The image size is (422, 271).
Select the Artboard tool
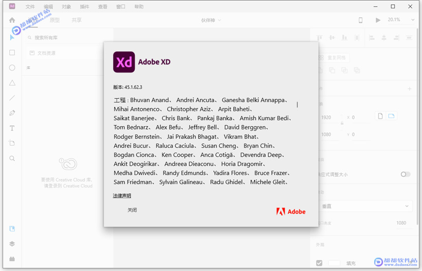[x=12, y=143]
